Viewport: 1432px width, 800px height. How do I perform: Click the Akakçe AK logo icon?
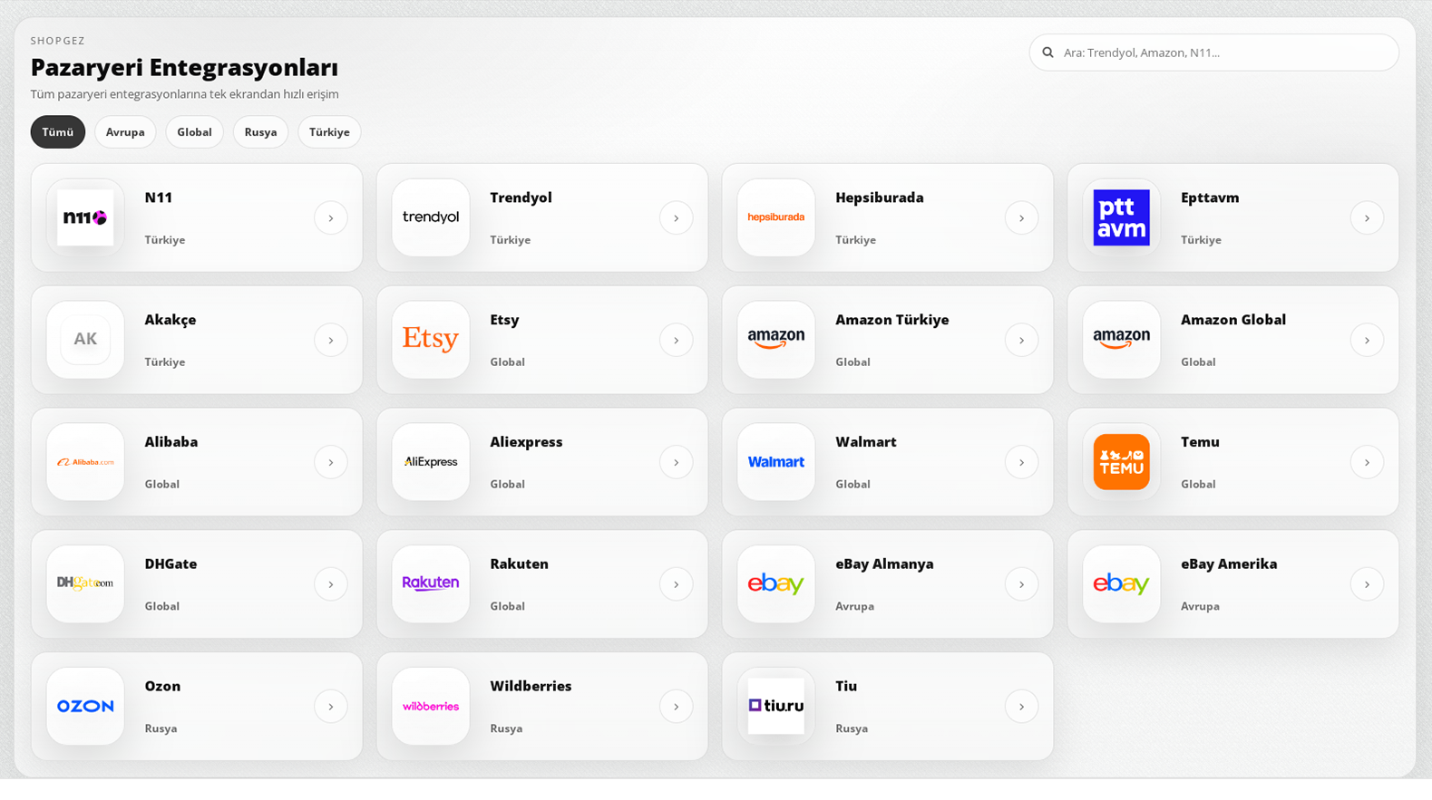coord(85,340)
